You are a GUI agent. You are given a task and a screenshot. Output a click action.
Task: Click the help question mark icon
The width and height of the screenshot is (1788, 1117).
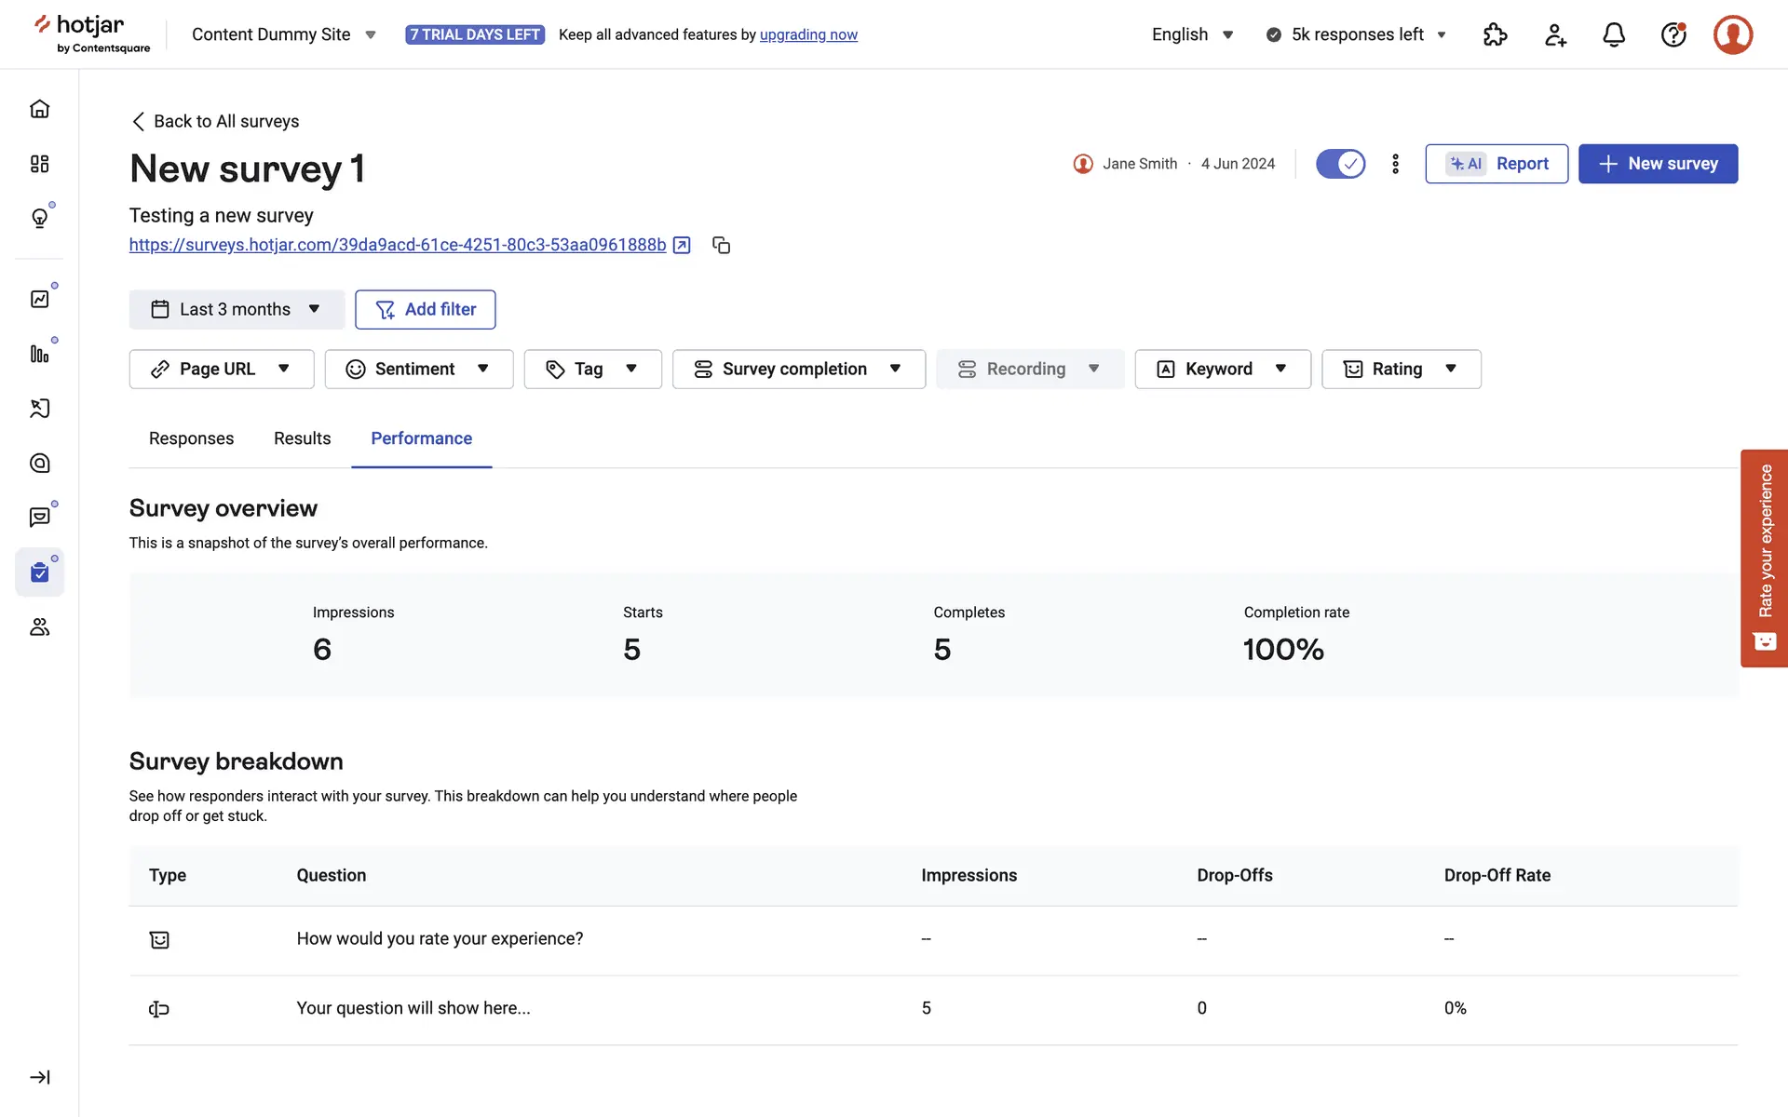pyautogui.click(x=1673, y=34)
